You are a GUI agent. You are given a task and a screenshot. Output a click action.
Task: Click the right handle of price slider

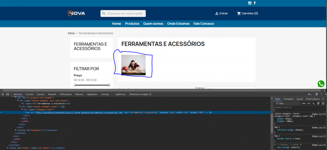110,85
